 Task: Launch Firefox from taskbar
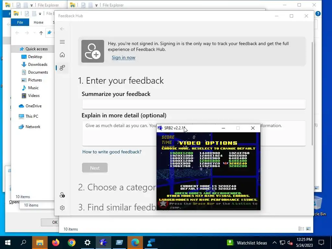tap(56, 243)
